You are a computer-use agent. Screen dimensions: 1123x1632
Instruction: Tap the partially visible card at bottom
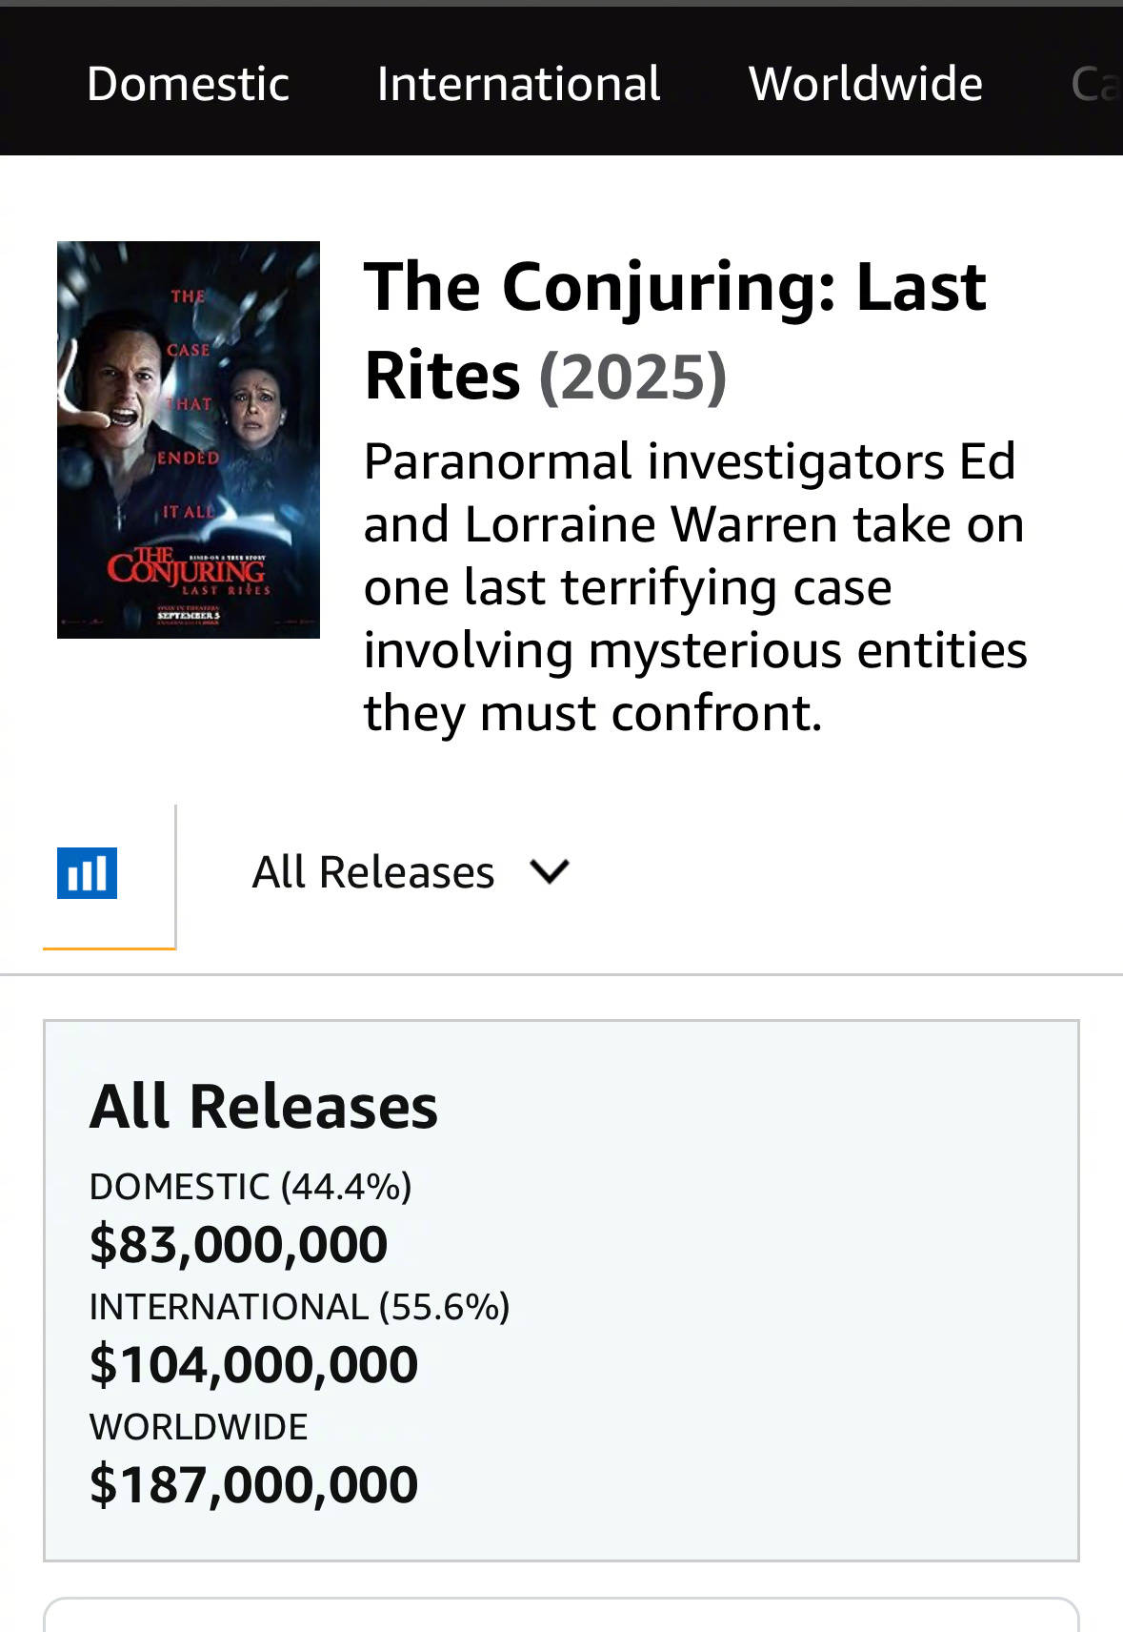coord(561,1616)
